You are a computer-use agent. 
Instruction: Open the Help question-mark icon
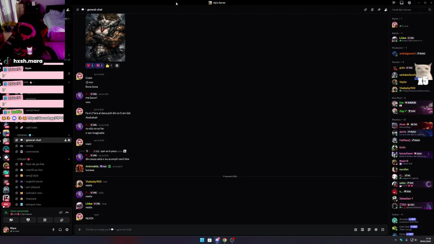click(409, 3)
